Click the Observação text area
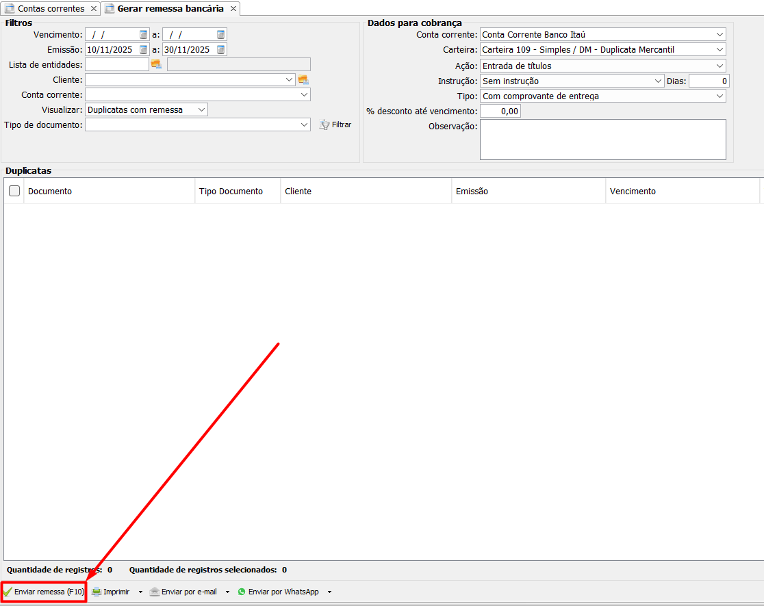 coord(602,140)
